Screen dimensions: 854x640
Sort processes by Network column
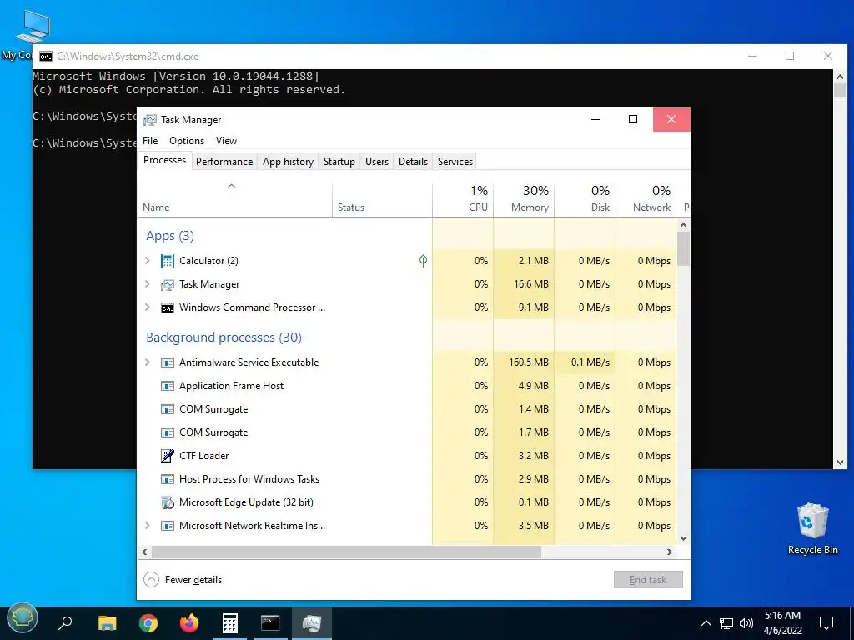646,199
